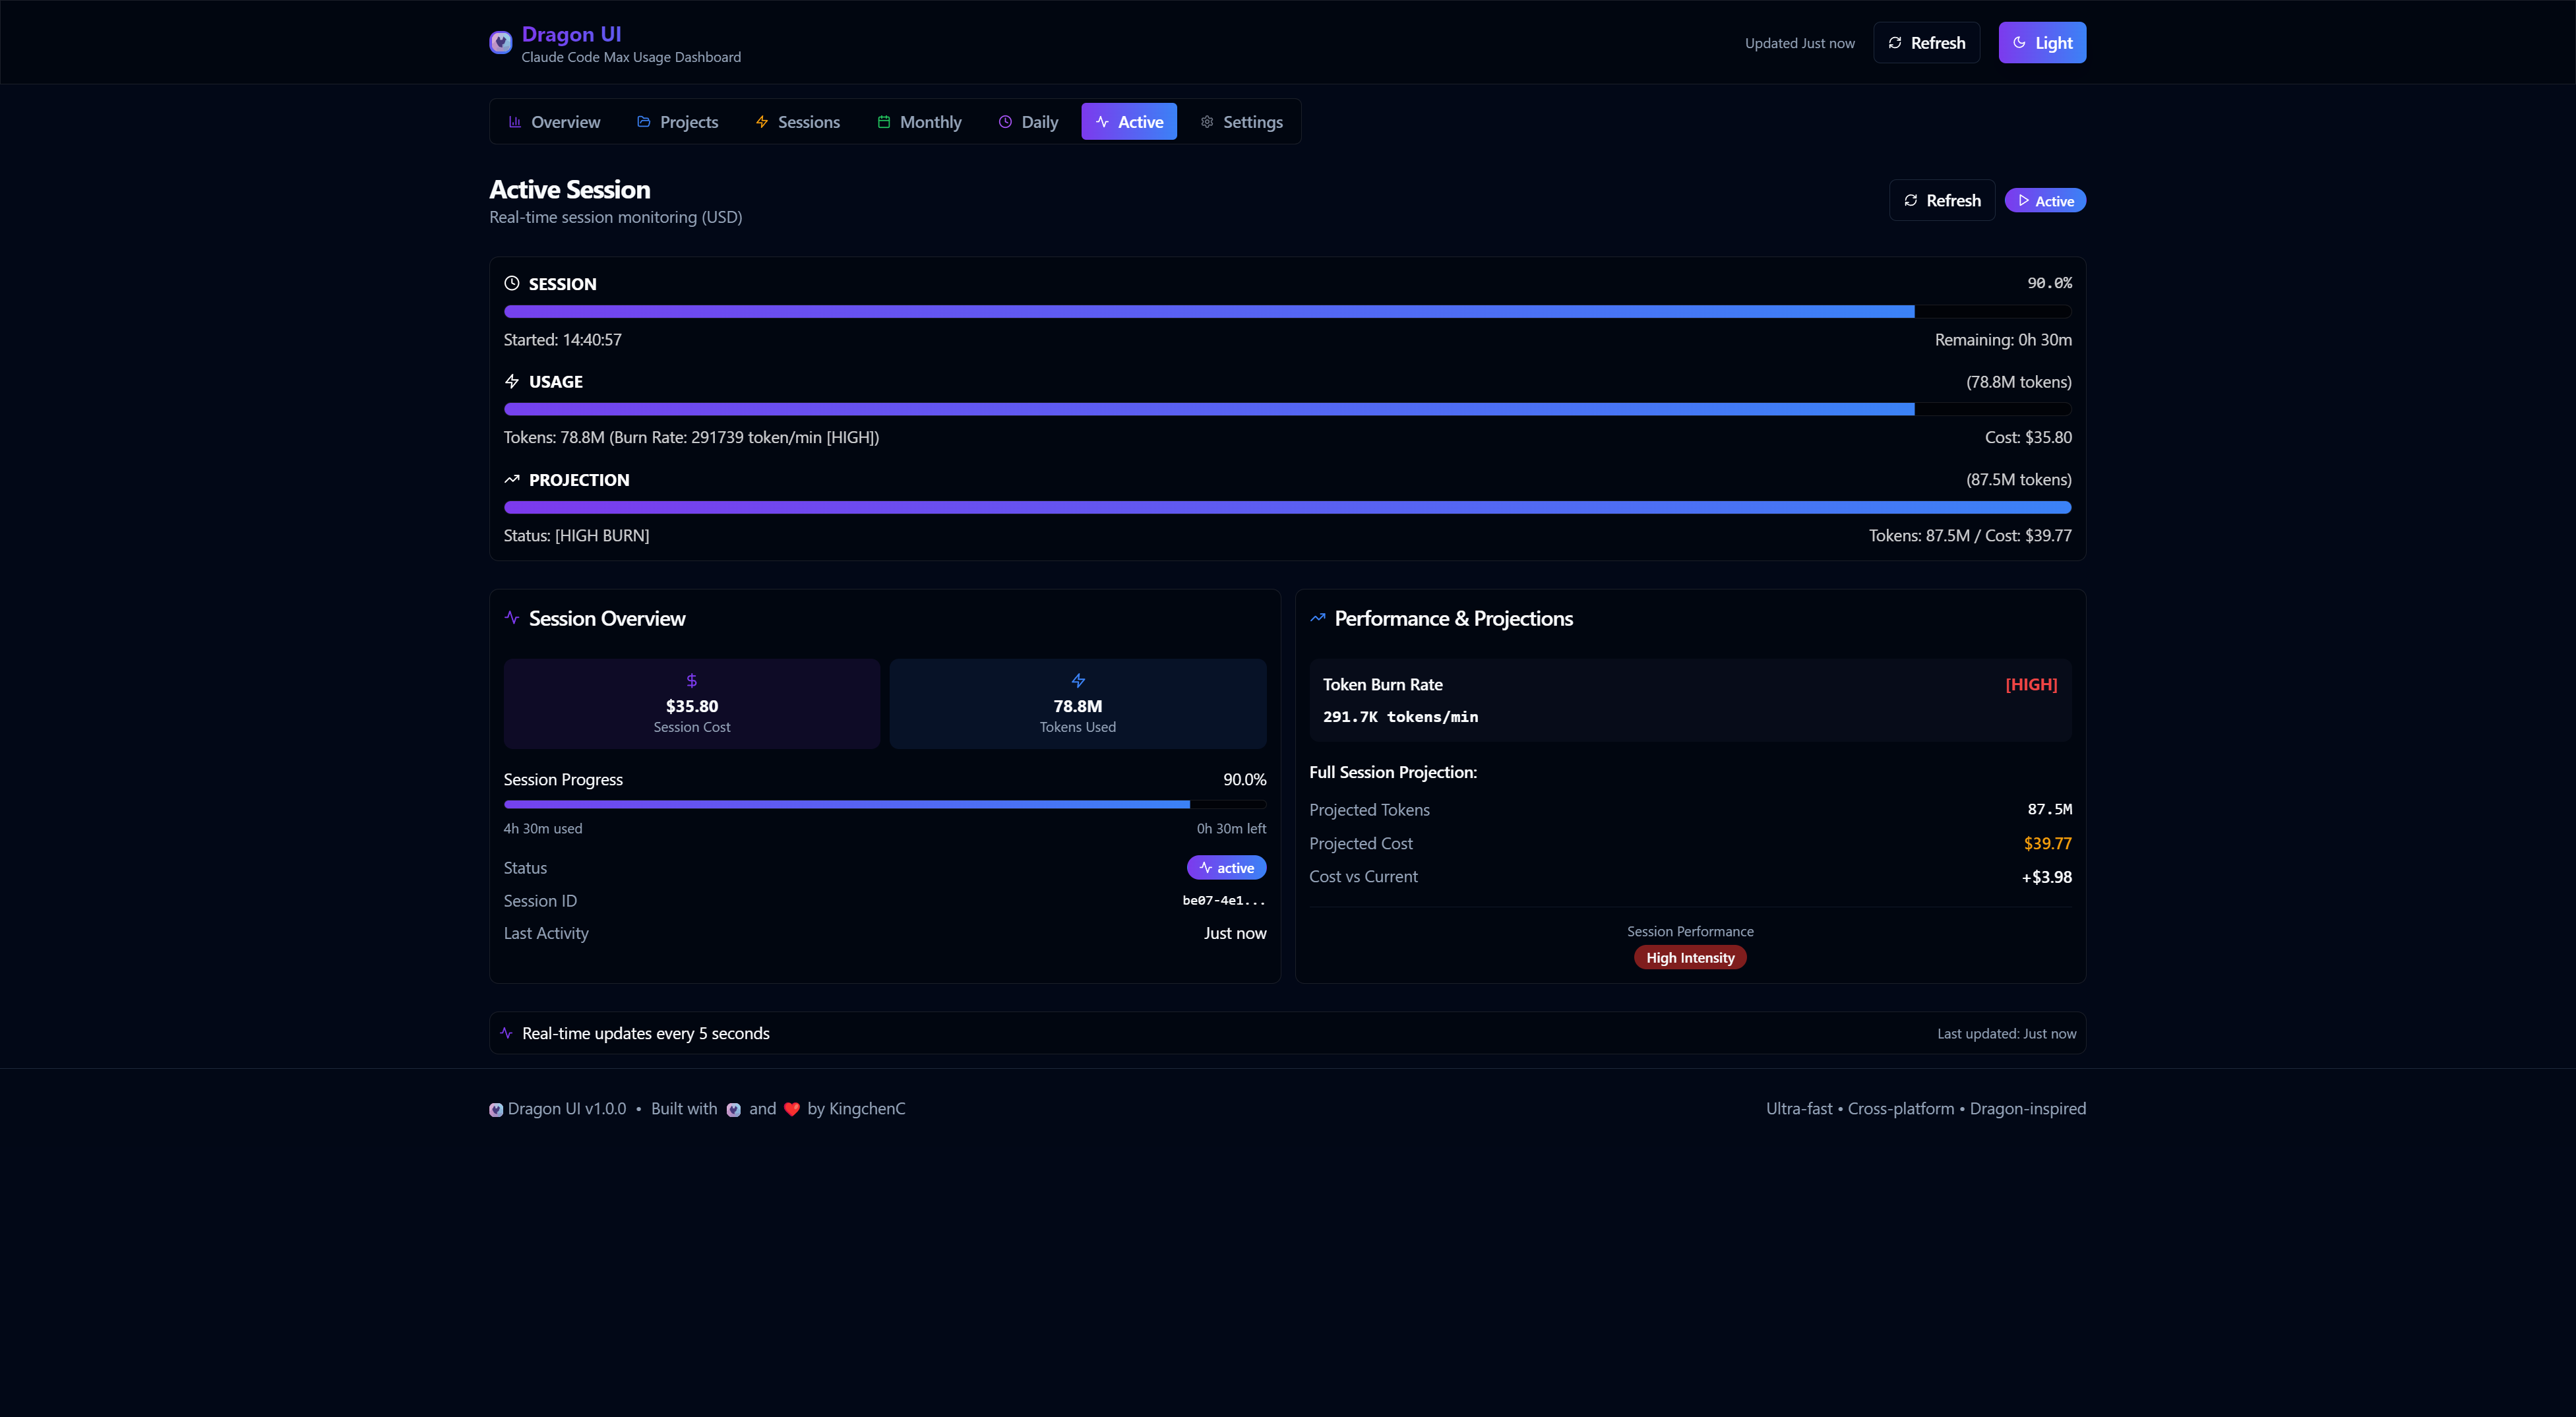Click the Cost: $35.80 usage text
This screenshot has height=1417, width=2576.
point(2028,438)
